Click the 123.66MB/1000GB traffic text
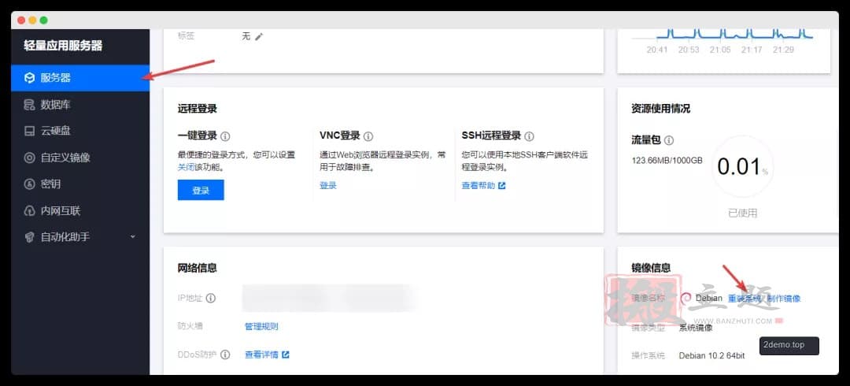This screenshot has height=386, width=850. (667, 160)
